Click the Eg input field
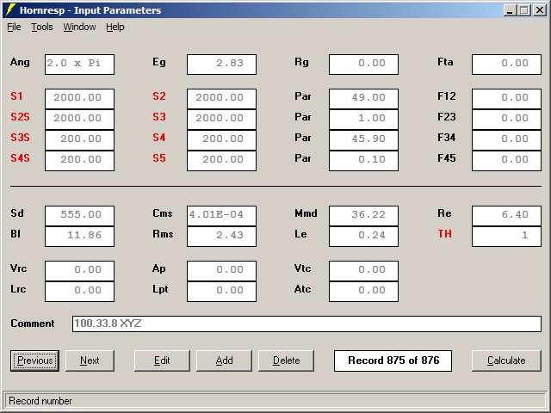Screen dimensions: 551x413 221,64
